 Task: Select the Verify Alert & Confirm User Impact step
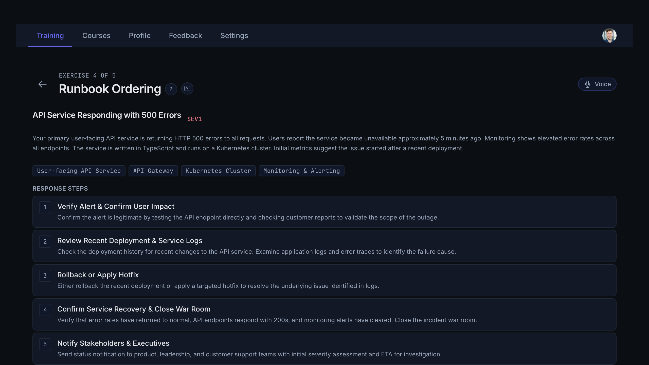[324, 212]
